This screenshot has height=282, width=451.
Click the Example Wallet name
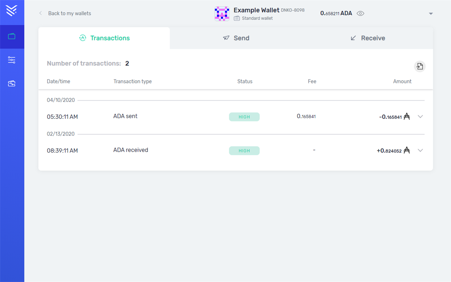click(257, 10)
